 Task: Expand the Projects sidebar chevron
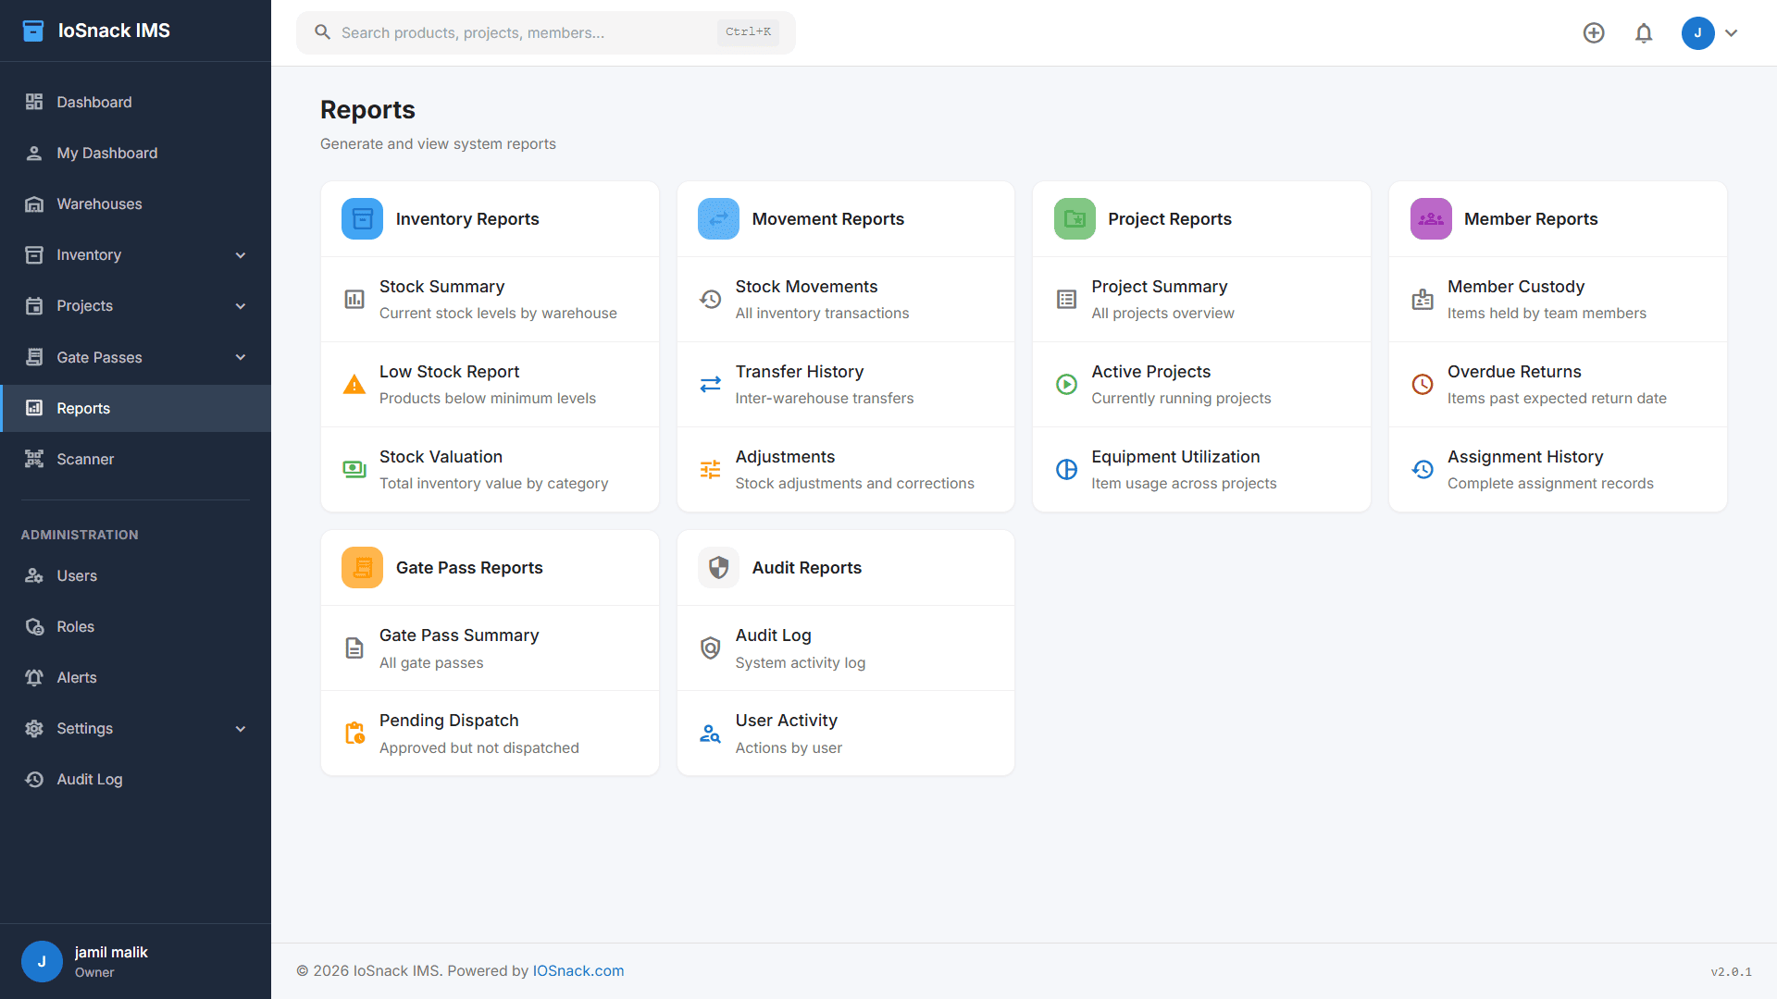coord(241,306)
